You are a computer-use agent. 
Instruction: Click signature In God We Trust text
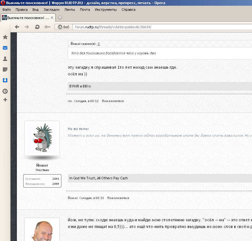[x=99, y=178]
